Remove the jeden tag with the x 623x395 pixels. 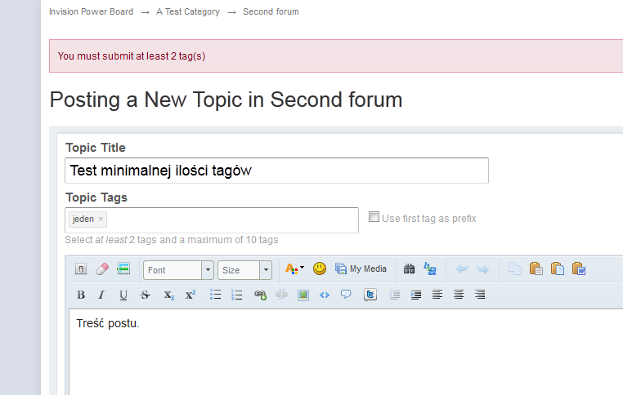click(101, 219)
